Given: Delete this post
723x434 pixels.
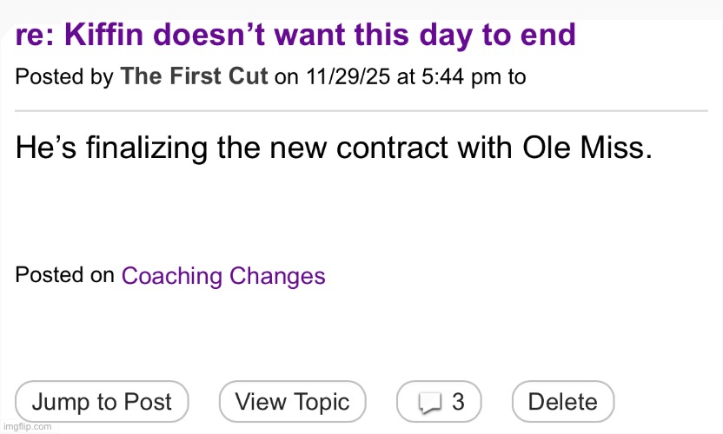Looking at the screenshot, I should pos(562,402).
